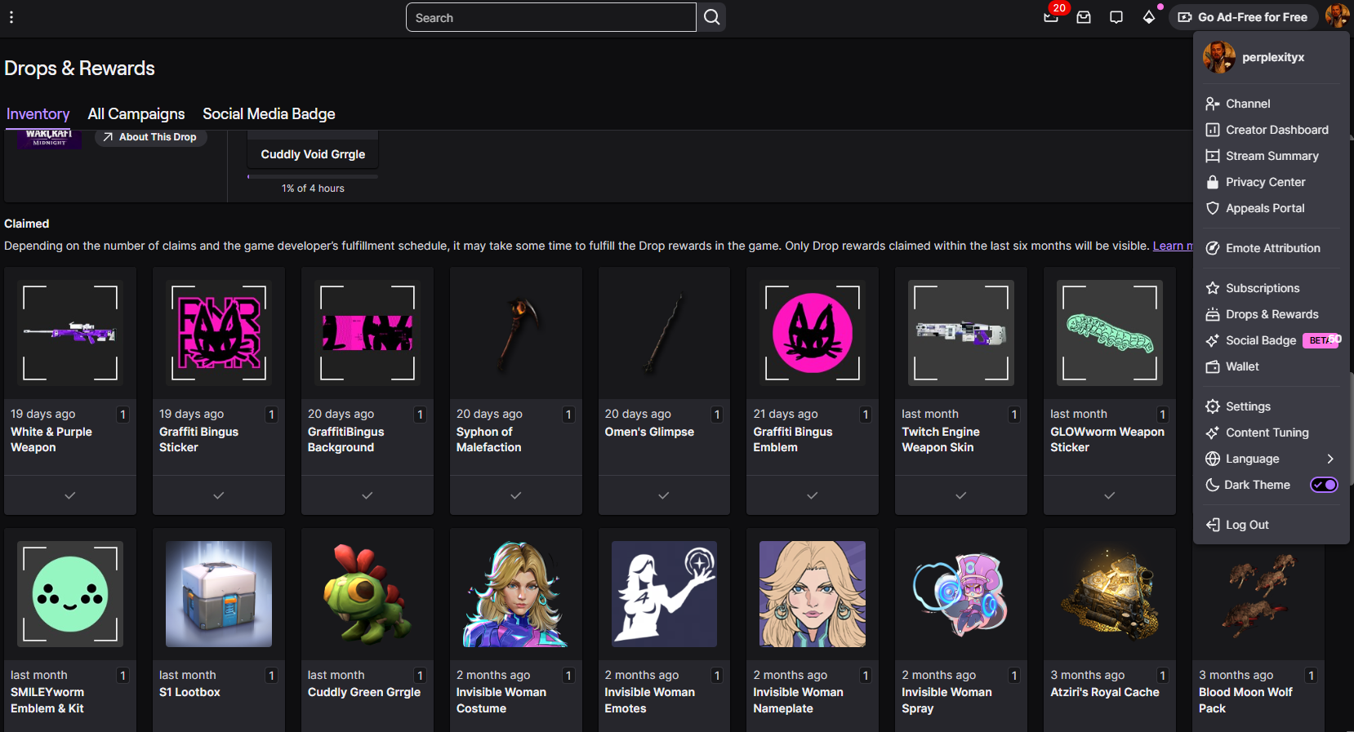
Task: Click the search magnifier button
Action: click(x=711, y=17)
